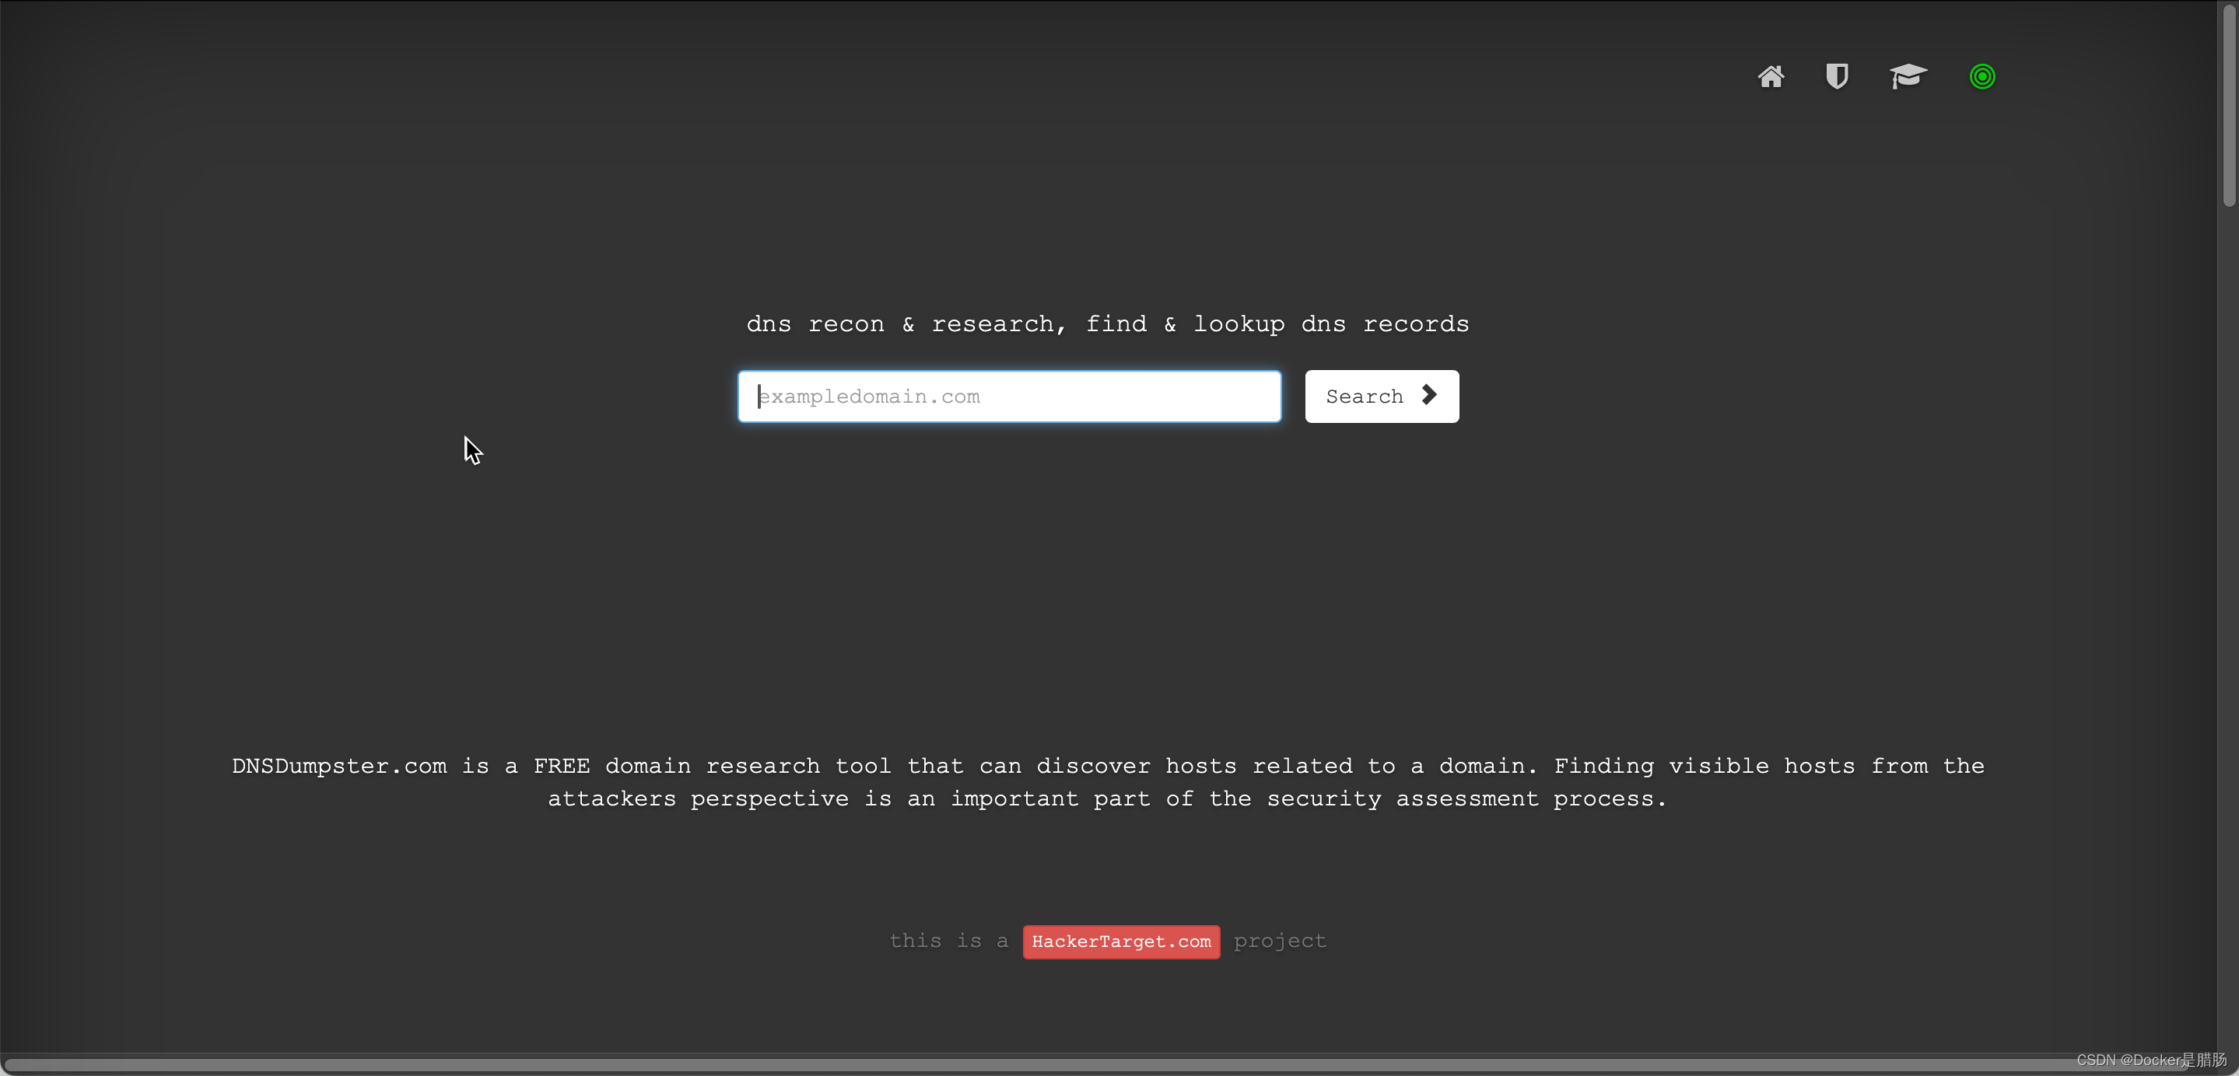This screenshot has width=2239, height=1076.
Task: Click the 'dns recon & research' heading
Action: pyautogui.click(x=1107, y=324)
